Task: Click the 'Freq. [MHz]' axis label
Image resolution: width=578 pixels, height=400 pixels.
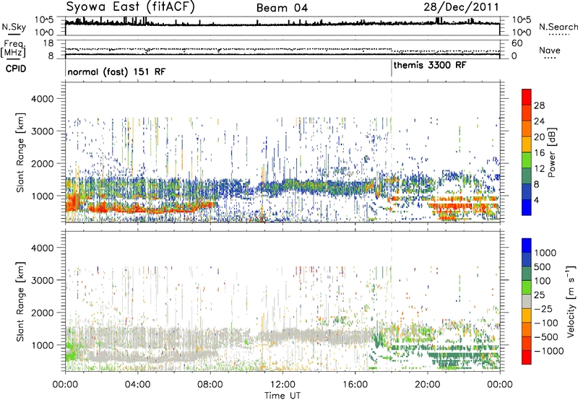Action: click(13, 48)
